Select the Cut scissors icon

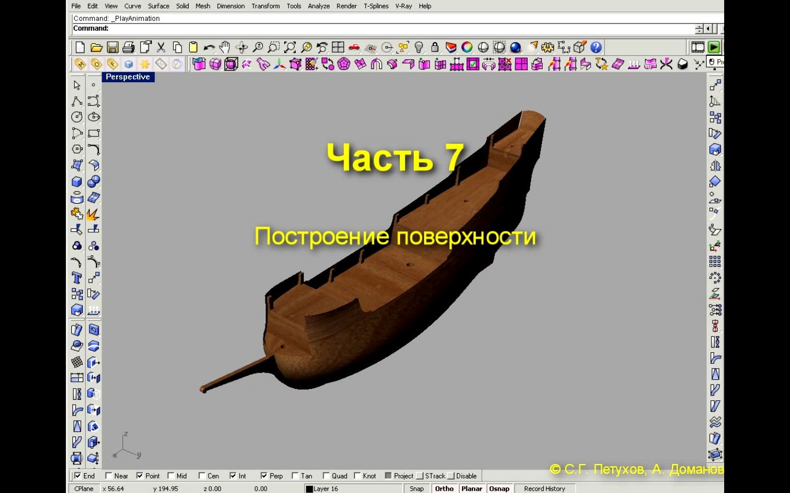coord(161,48)
